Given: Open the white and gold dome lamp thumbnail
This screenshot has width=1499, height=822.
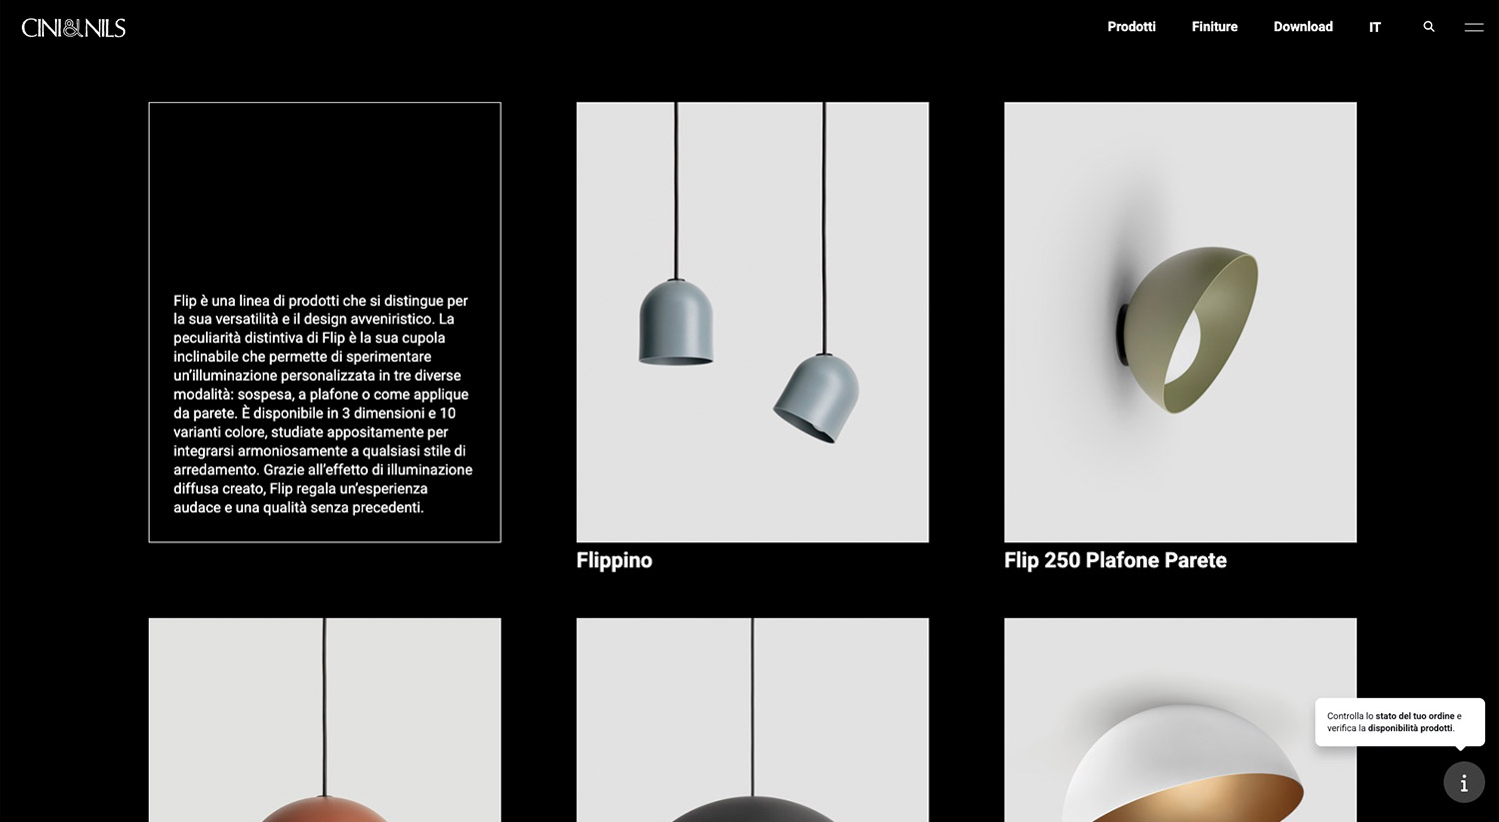Looking at the screenshot, I should (x=1180, y=719).
